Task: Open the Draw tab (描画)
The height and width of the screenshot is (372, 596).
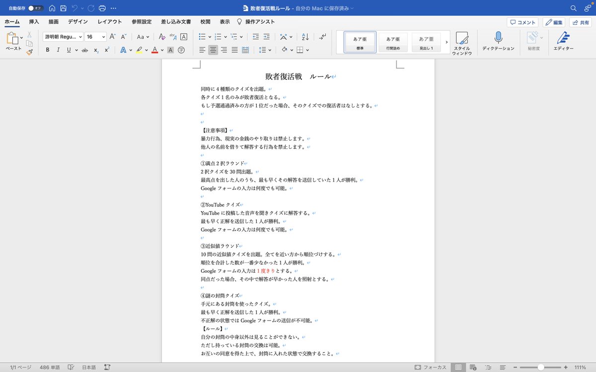Action: (53, 22)
